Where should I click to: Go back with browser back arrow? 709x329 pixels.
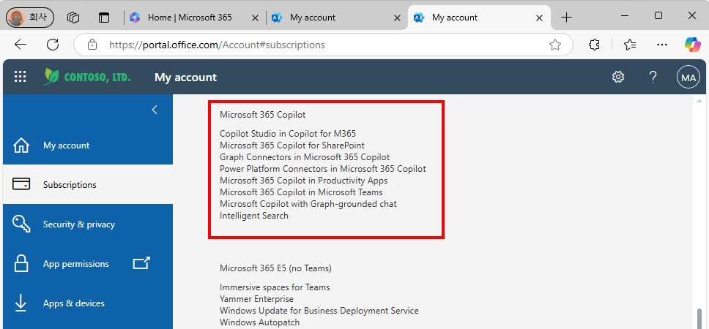click(21, 44)
